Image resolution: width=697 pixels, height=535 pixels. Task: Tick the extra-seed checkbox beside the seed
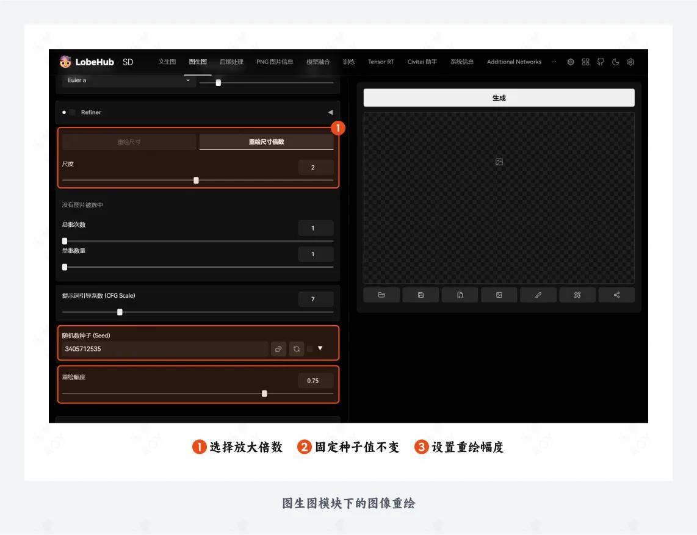pyautogui.click(x=310, y=349)
